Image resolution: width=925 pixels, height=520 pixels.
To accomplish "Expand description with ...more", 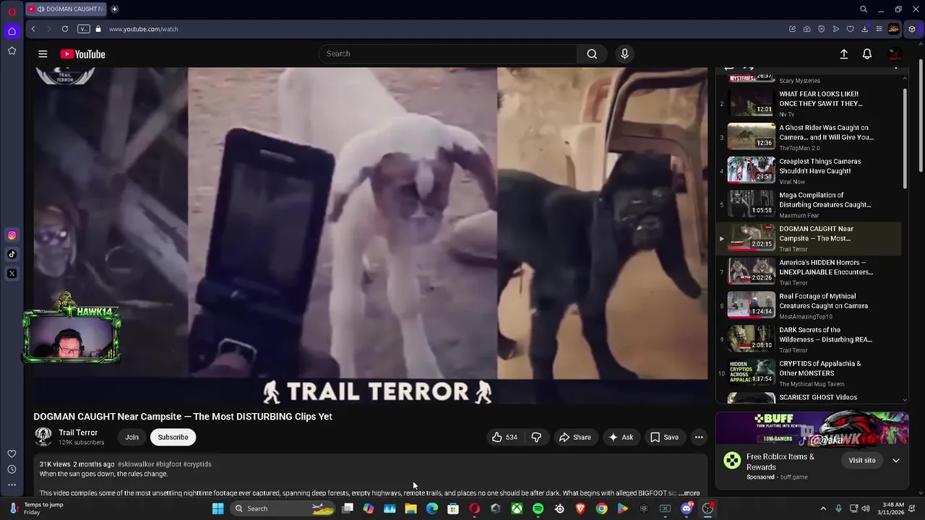I will (x=689, y=493).
